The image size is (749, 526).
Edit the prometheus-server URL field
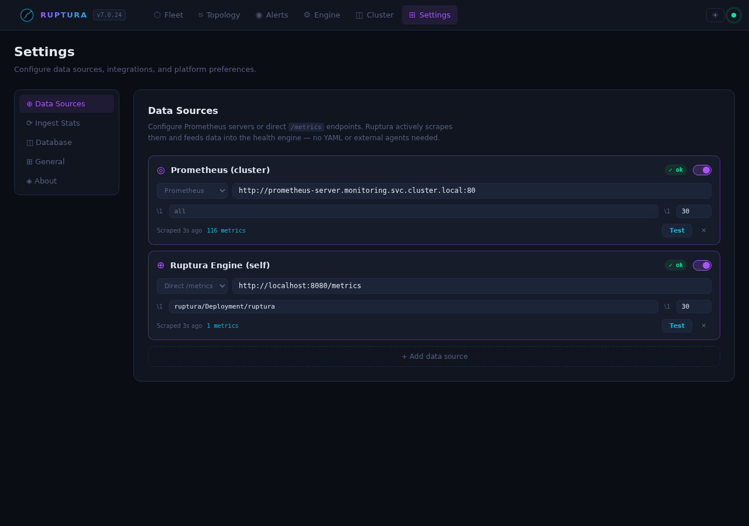point(472,191)
